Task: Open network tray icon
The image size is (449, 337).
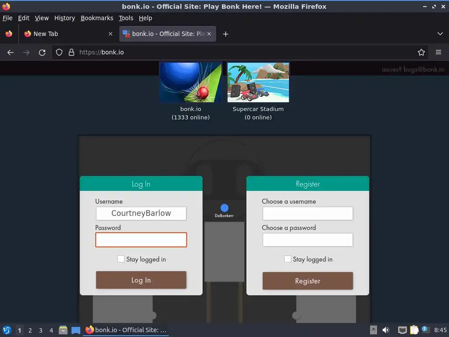Action: coord(403,330)
